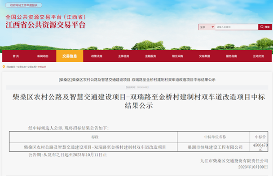Click the large 中标结果公示 headline
Screen dimensions: 273x176
point(139,101)
